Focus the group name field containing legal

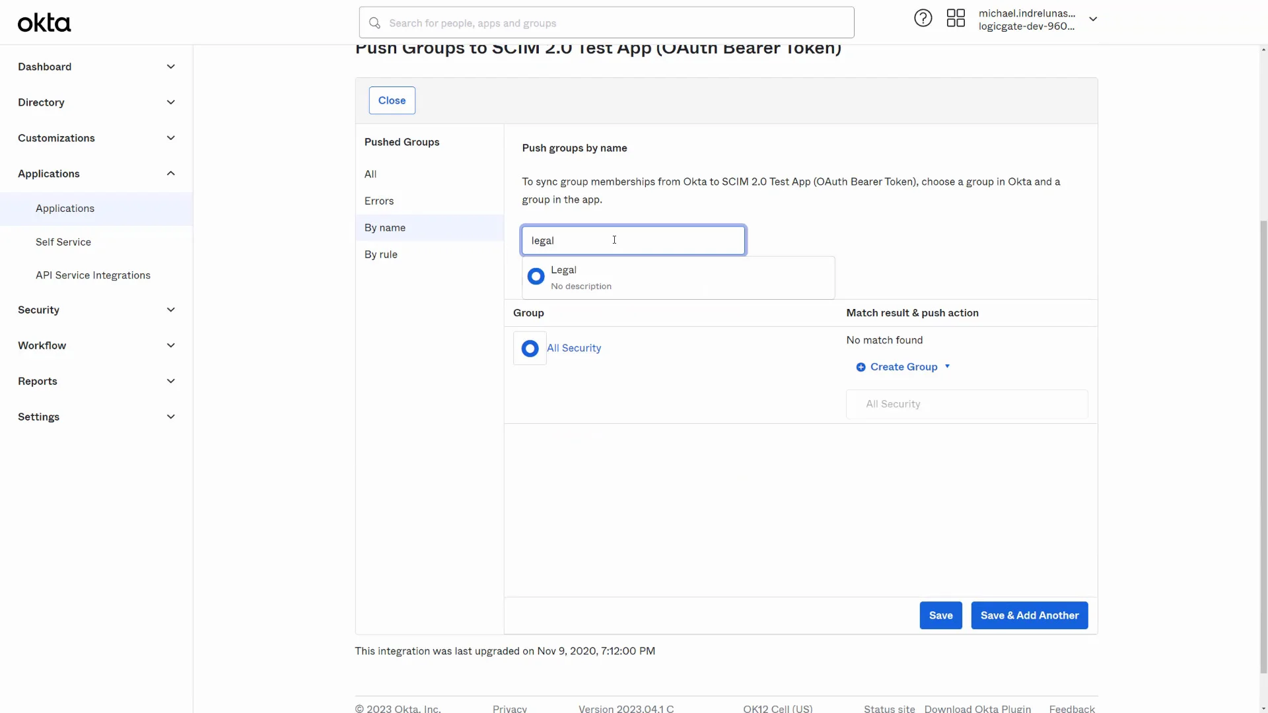coord(633,240)
